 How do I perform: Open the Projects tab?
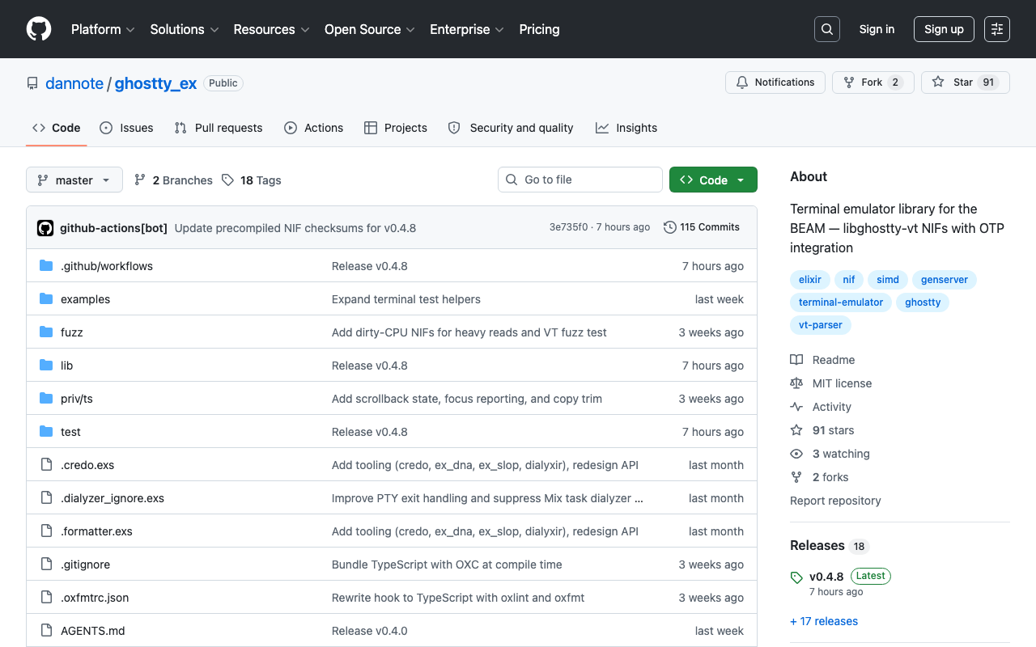pyautogui.click(x=396, y=128)
